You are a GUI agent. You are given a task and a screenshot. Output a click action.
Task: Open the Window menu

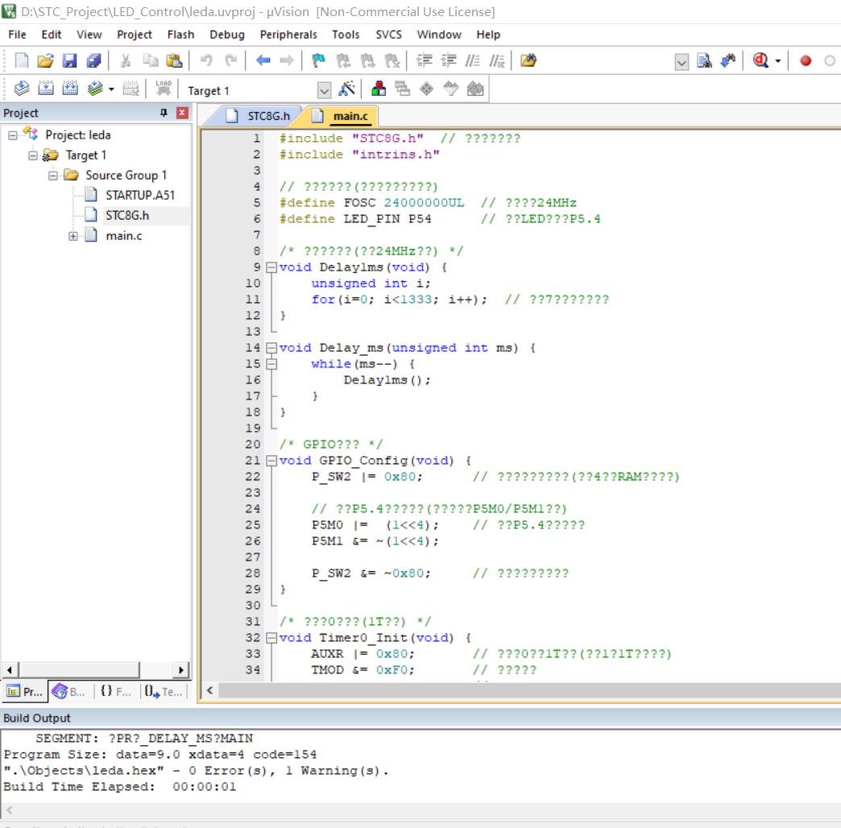[439, 35]
